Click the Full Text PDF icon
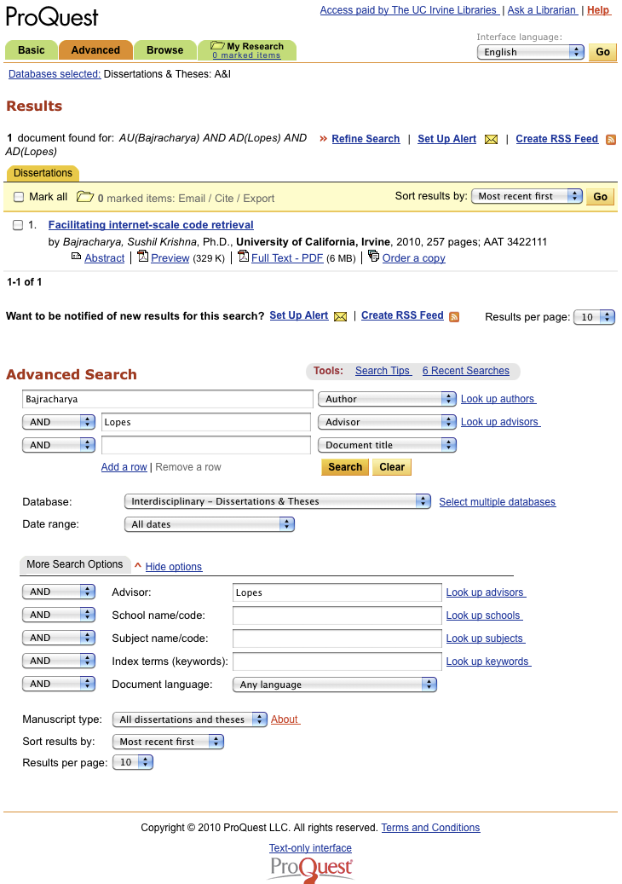The height and width of the screenshot is (884, 622). coord(244,257)
